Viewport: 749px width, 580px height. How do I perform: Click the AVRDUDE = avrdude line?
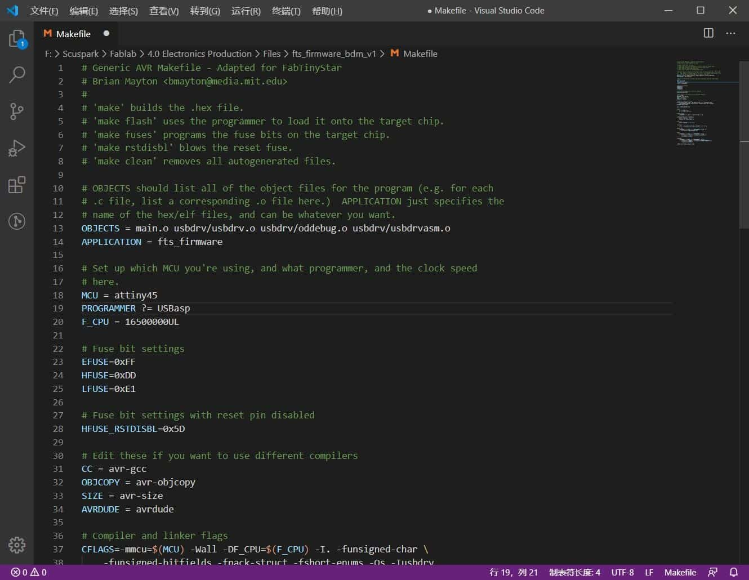tap(127, 509)
